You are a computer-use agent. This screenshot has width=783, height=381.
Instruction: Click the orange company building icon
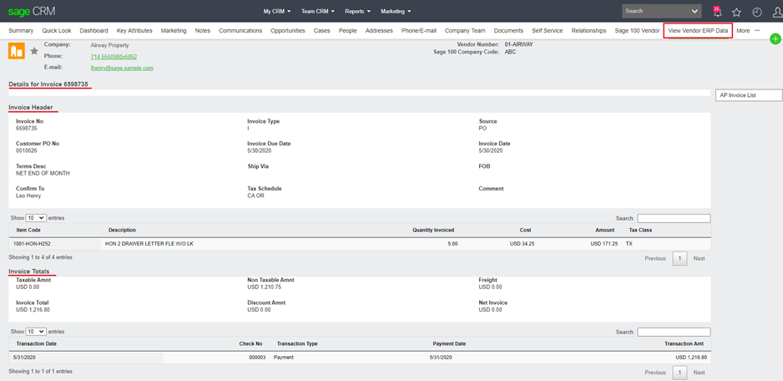(x=16, y=51)
